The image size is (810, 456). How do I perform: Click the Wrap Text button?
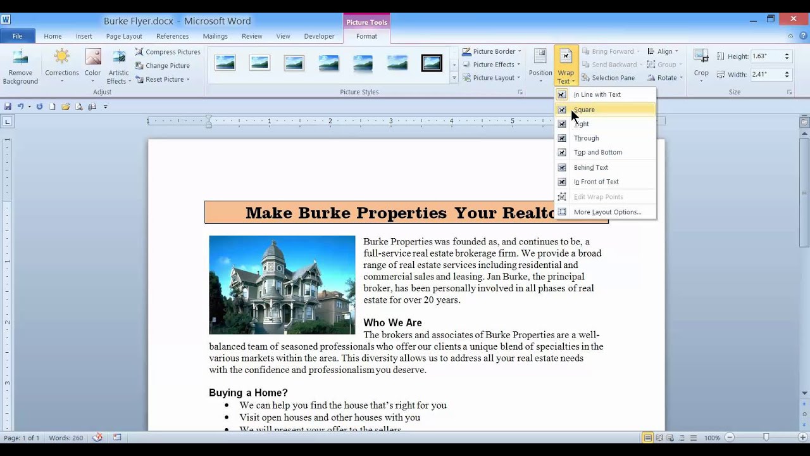pos(566,66)
